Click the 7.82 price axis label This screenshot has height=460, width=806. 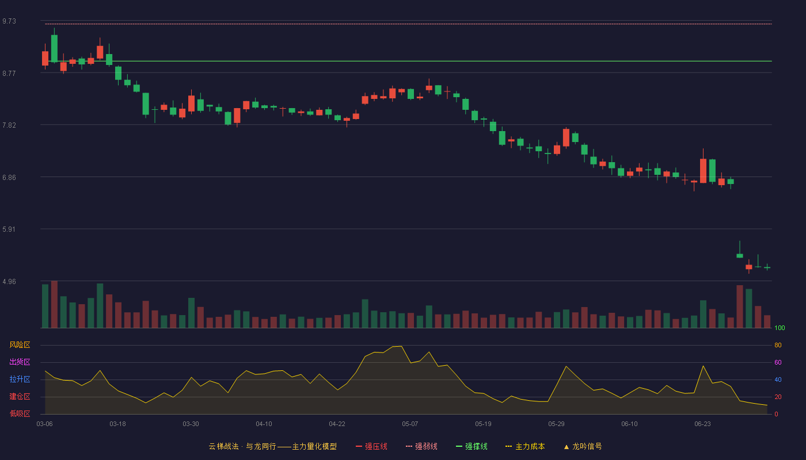pyautogui.click(x=9, y=125)
